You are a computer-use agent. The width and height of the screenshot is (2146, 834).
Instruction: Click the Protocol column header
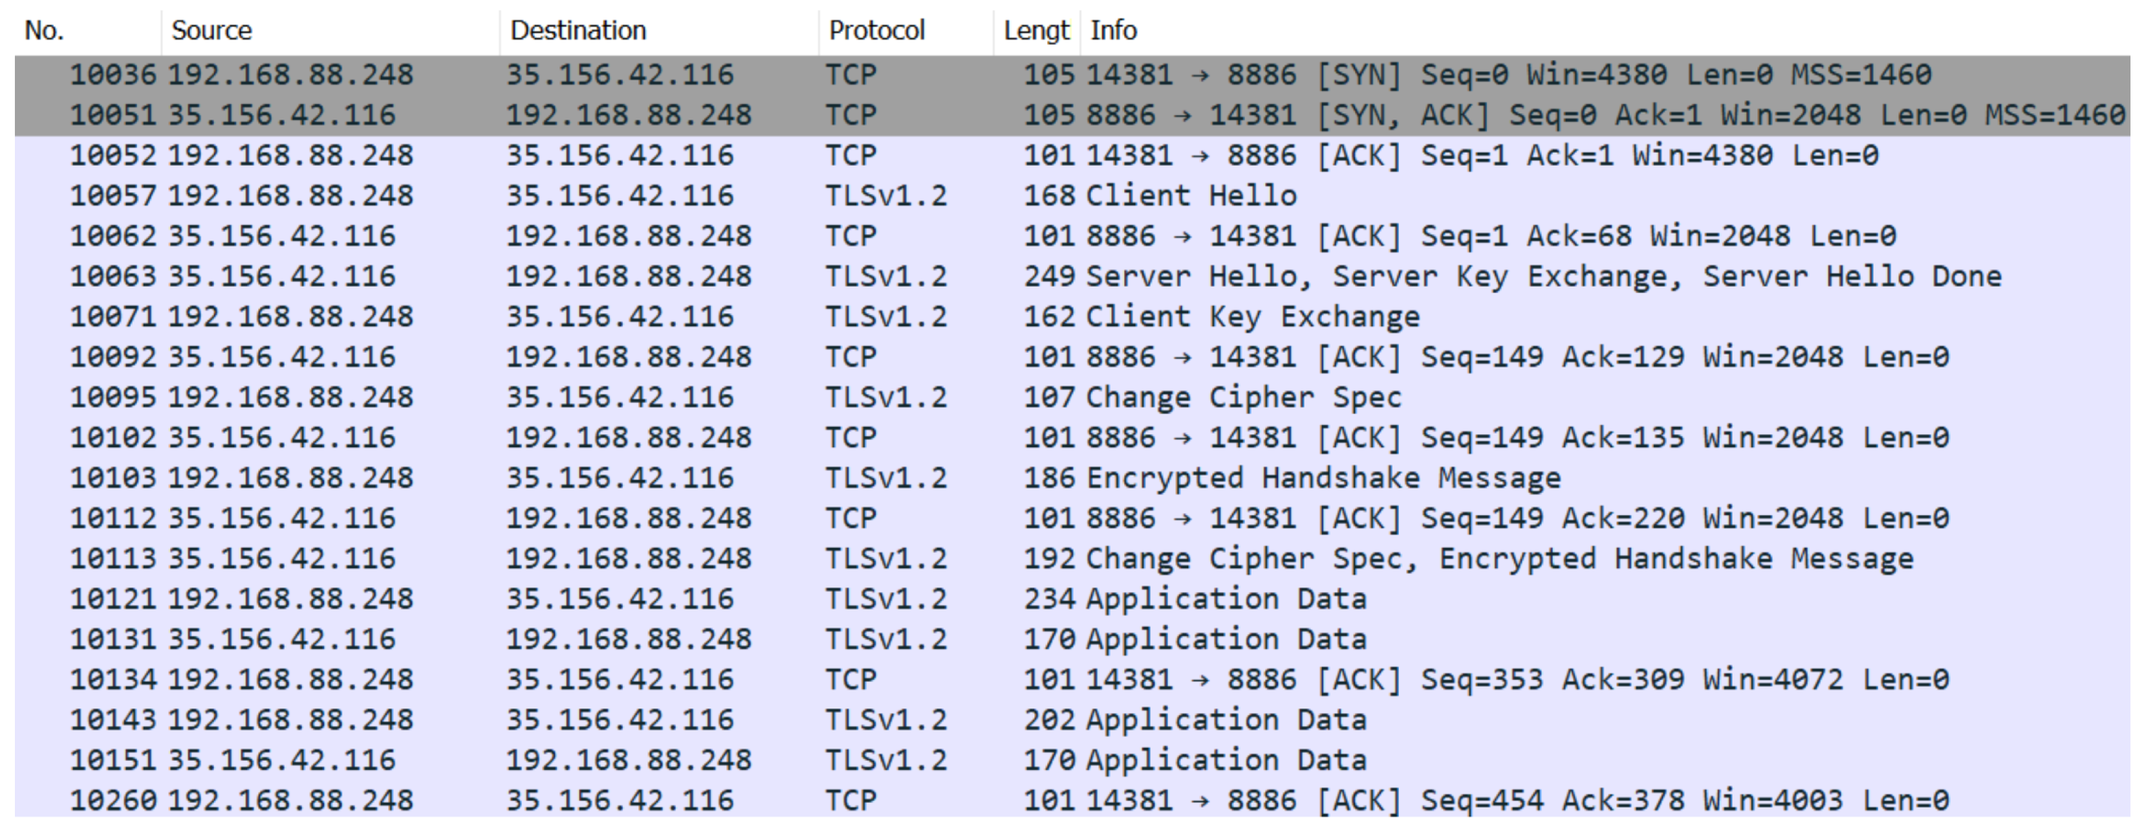[x=876, y=31]
